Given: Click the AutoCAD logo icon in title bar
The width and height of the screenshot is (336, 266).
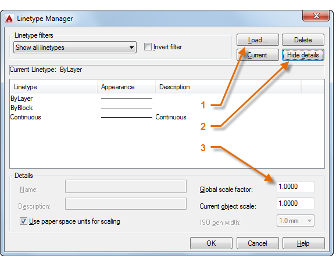Looking at the screenshot, I should (9, 19).
